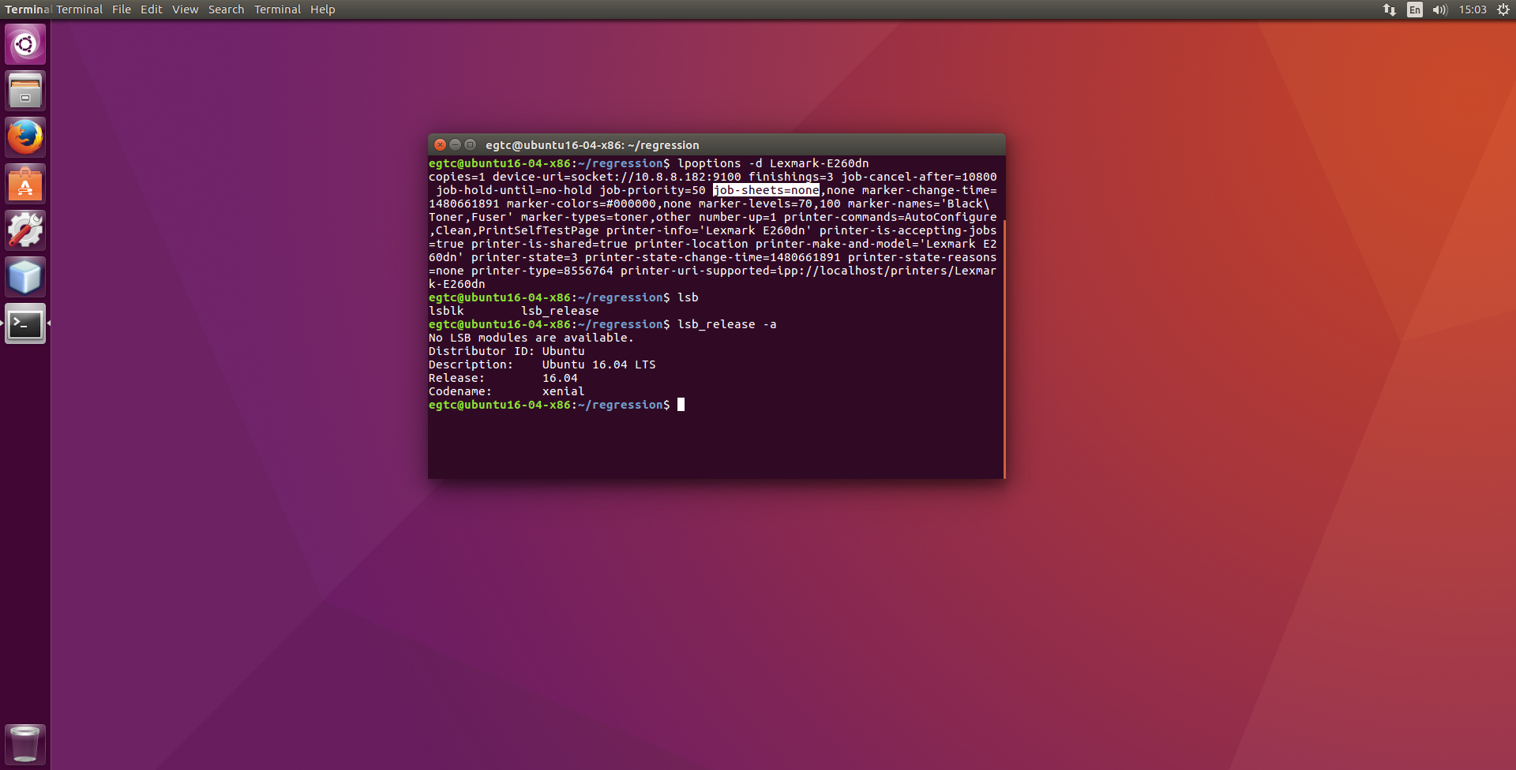Viewport: 1516px width, 770px height.
Task: Select the Terminal launcher icon
Action: 25,323
